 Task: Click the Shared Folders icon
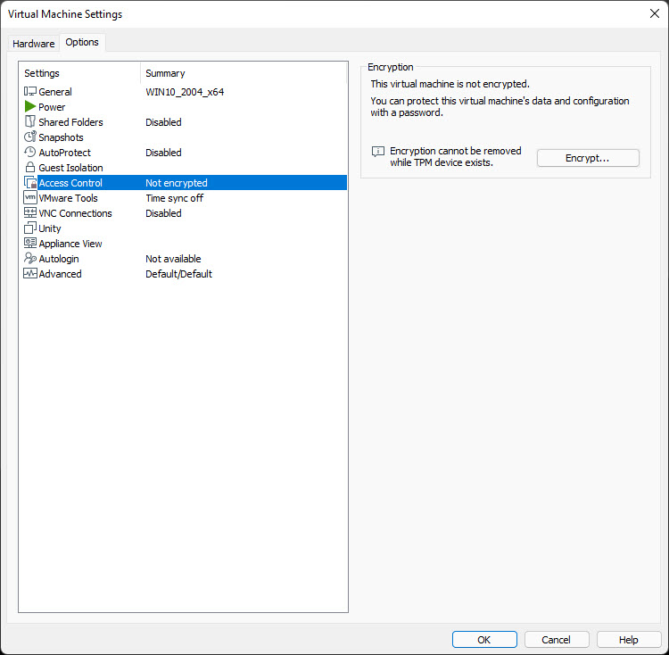(29, 121)
